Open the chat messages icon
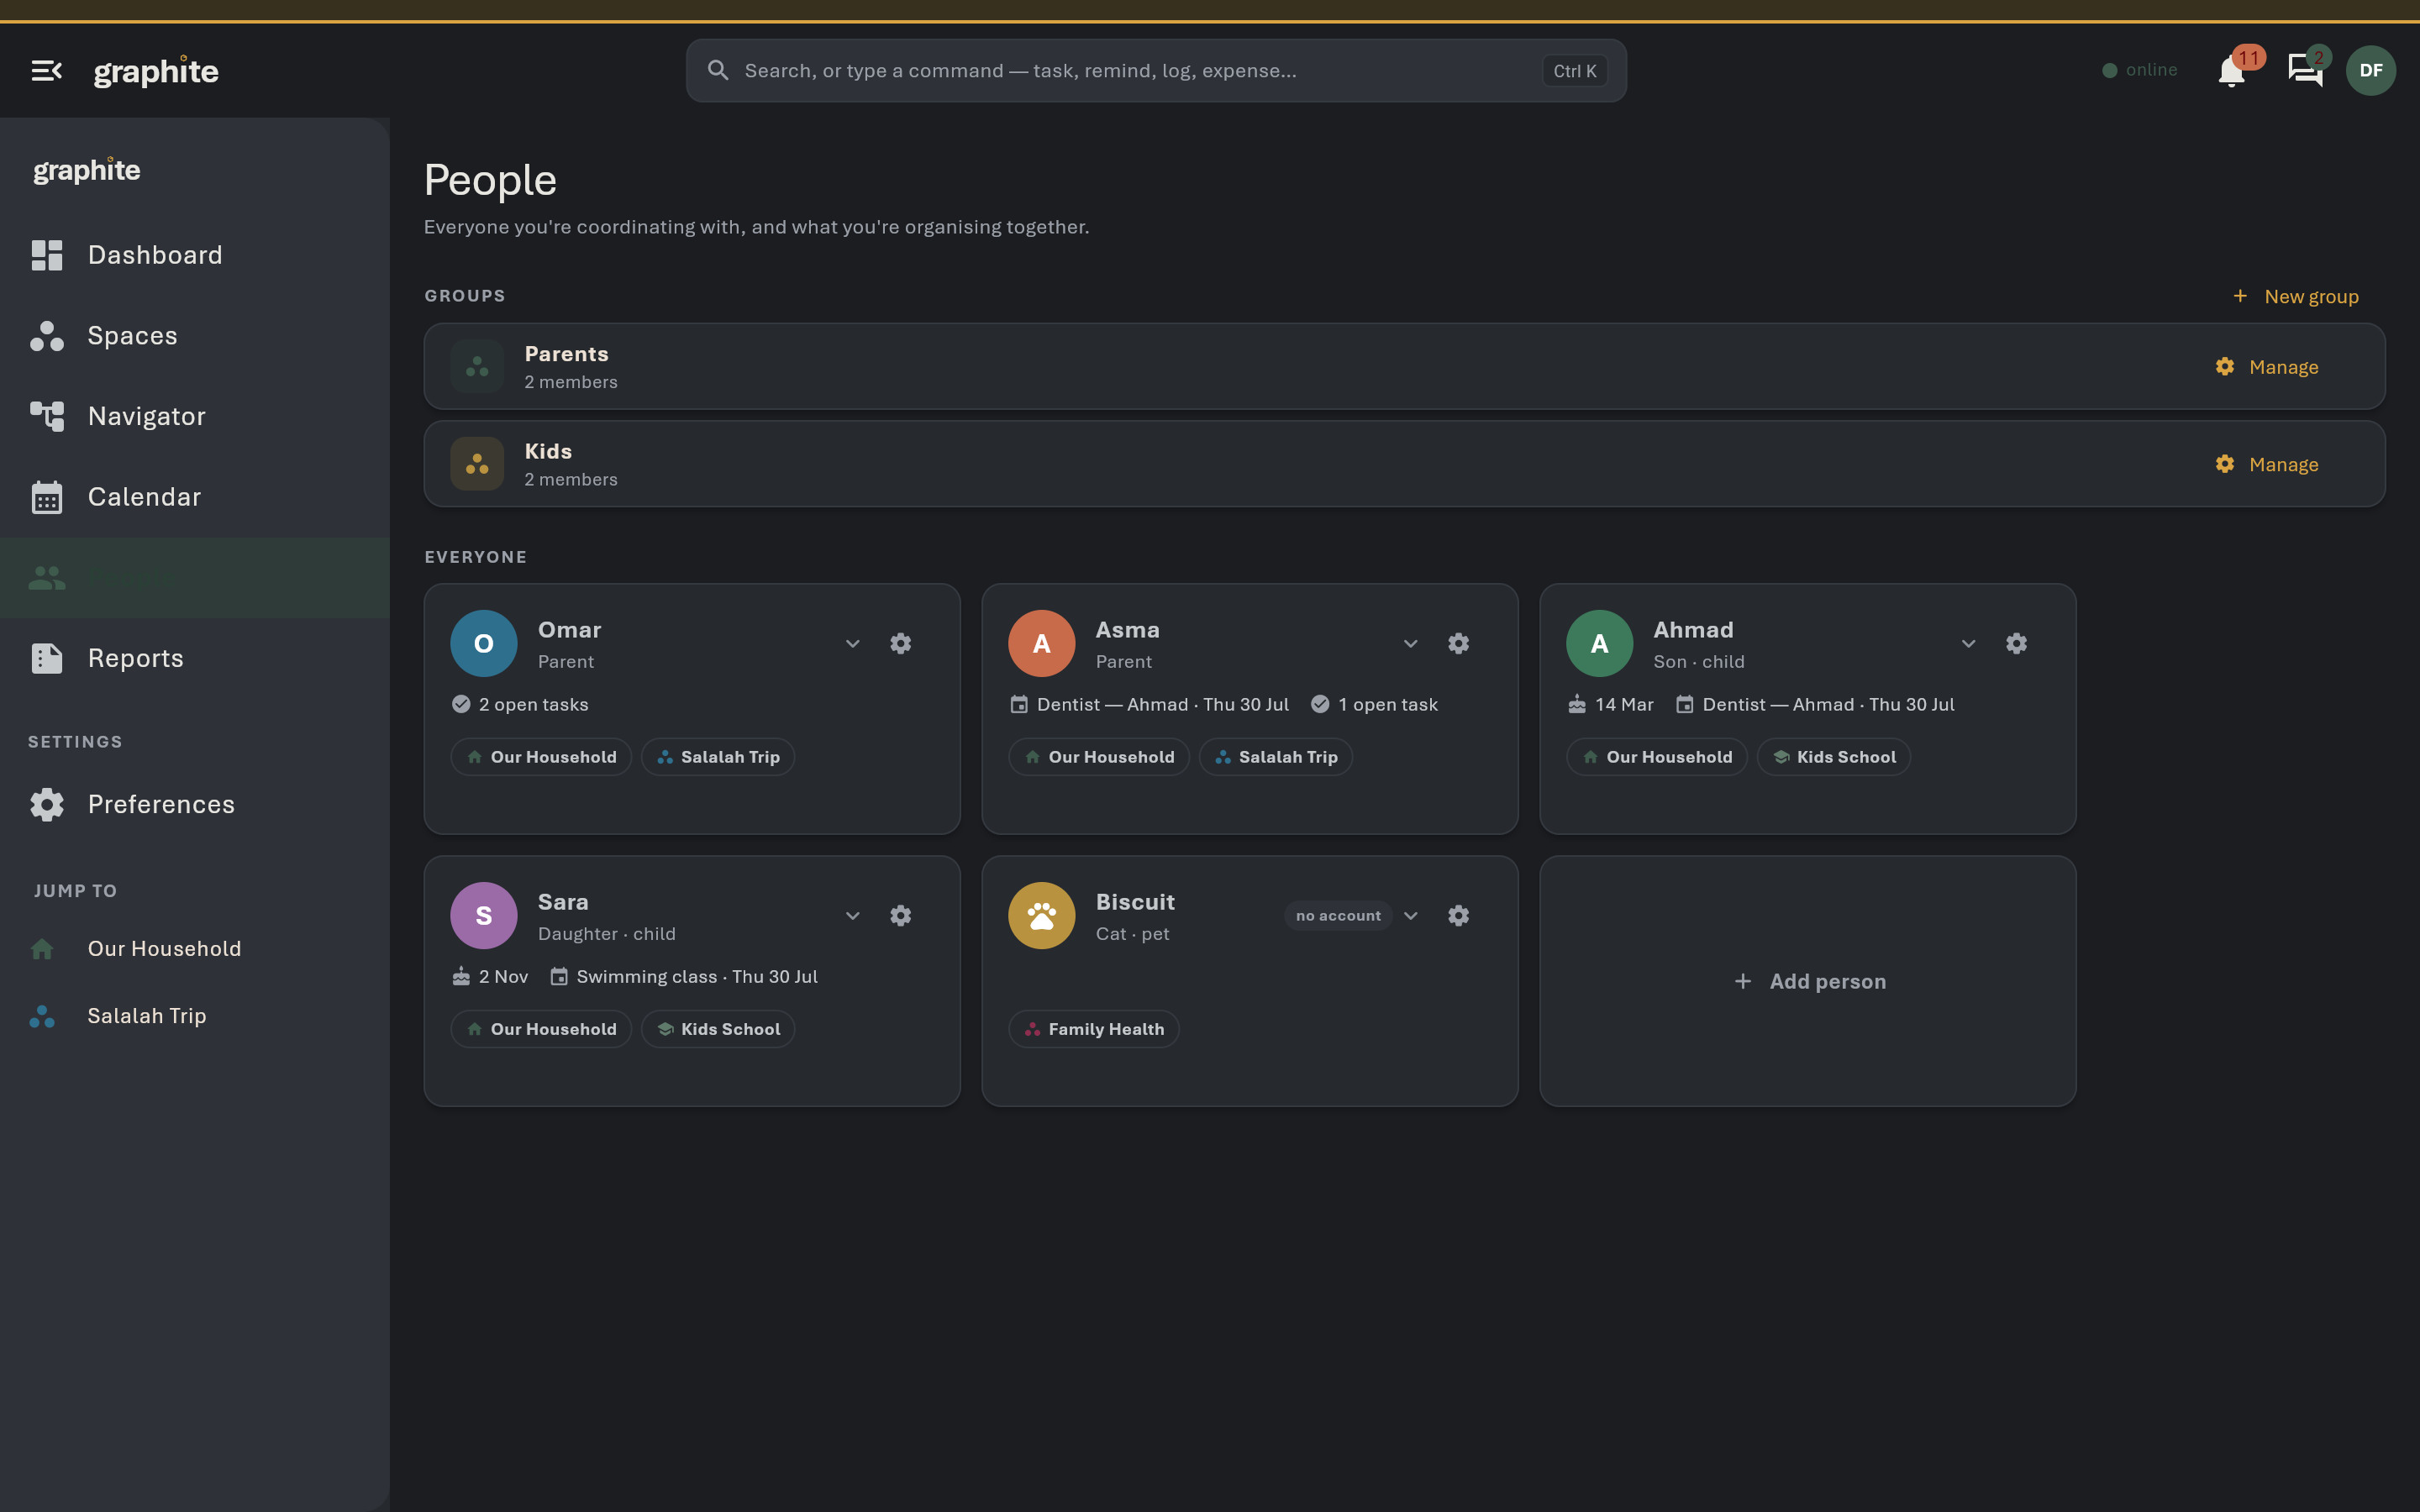Image resolution: width=2420 pixels, height=1512 pixels. click(x=2305, y=71)
